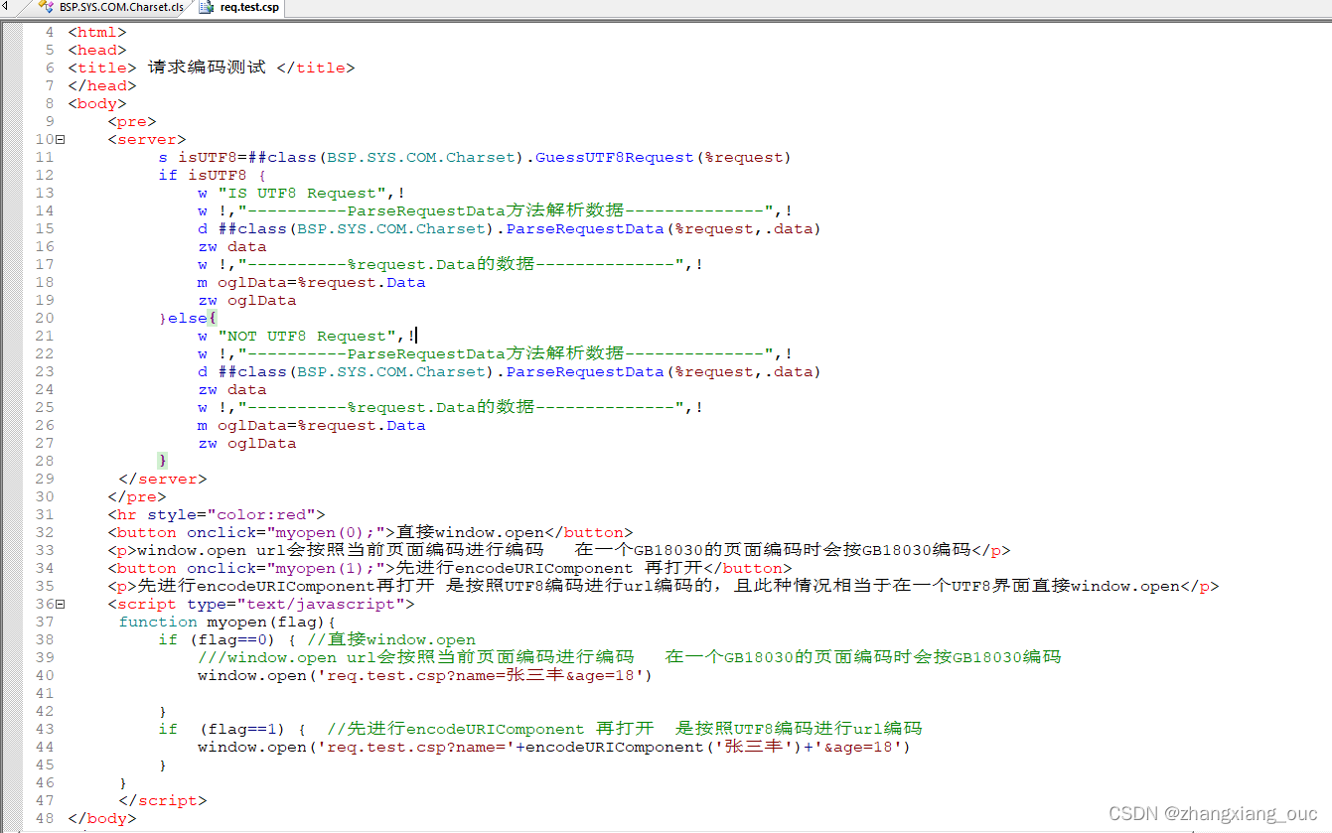The width and height of the screenshot is (1332, 833).
Task: Click 'function myopen(flag){' line
Action: [x=226, y=623]
